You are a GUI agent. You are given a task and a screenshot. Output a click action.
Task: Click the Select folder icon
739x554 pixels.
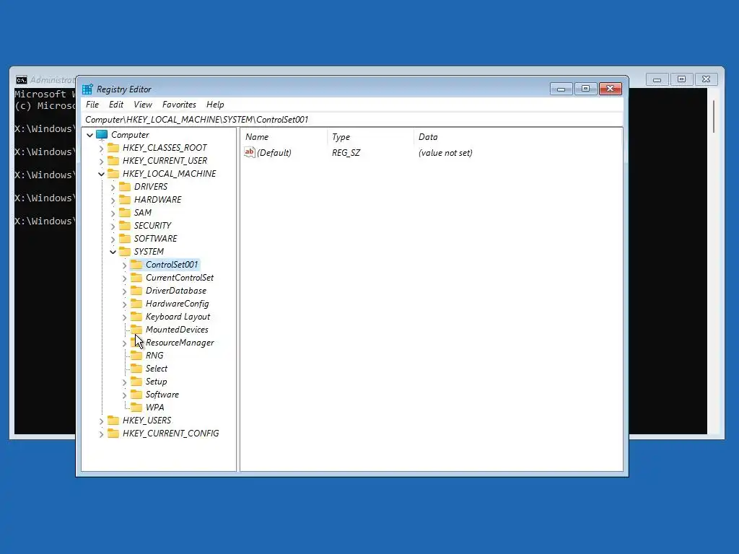[x=136, y=369]
